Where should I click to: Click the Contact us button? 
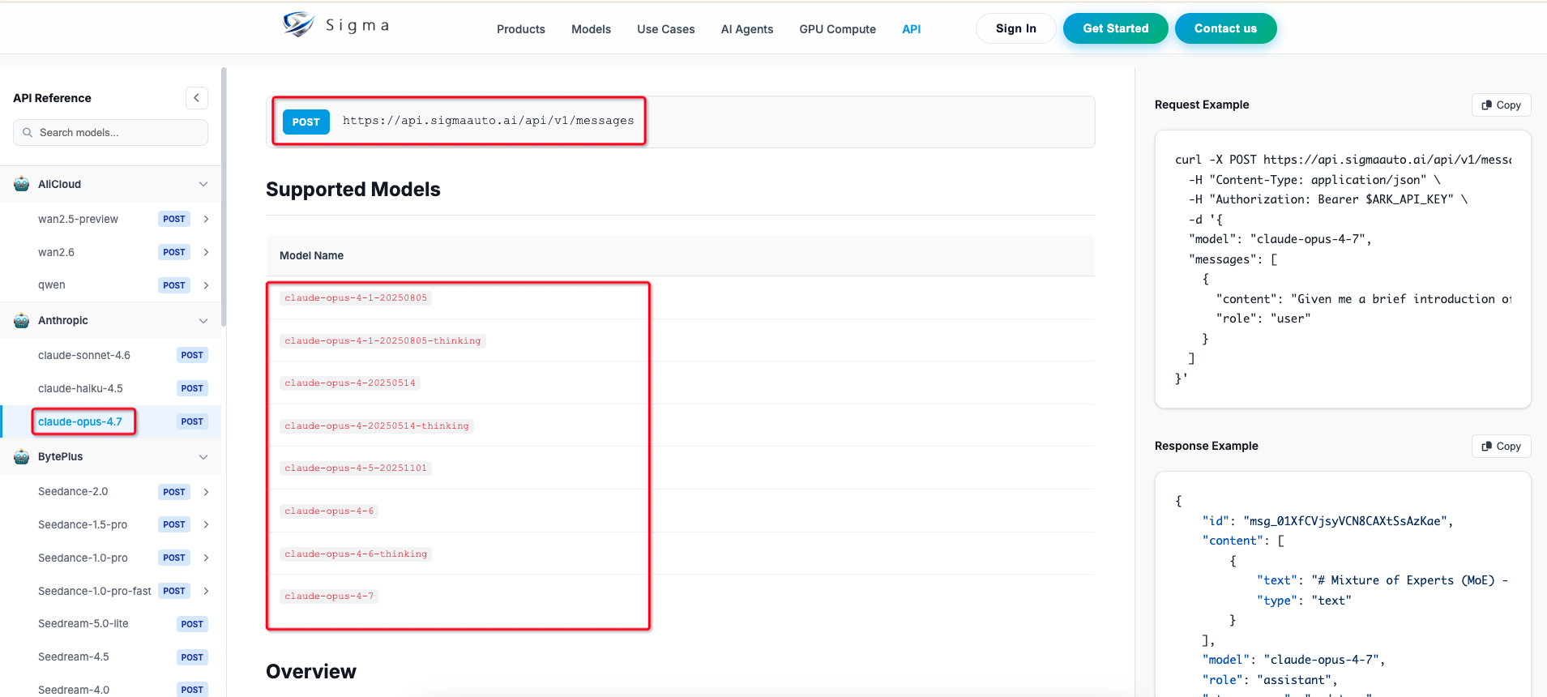coord(1226,28)
